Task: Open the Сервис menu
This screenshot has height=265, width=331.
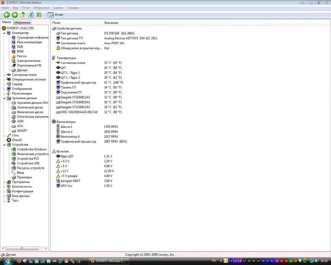Action: (x=58, y=8)
